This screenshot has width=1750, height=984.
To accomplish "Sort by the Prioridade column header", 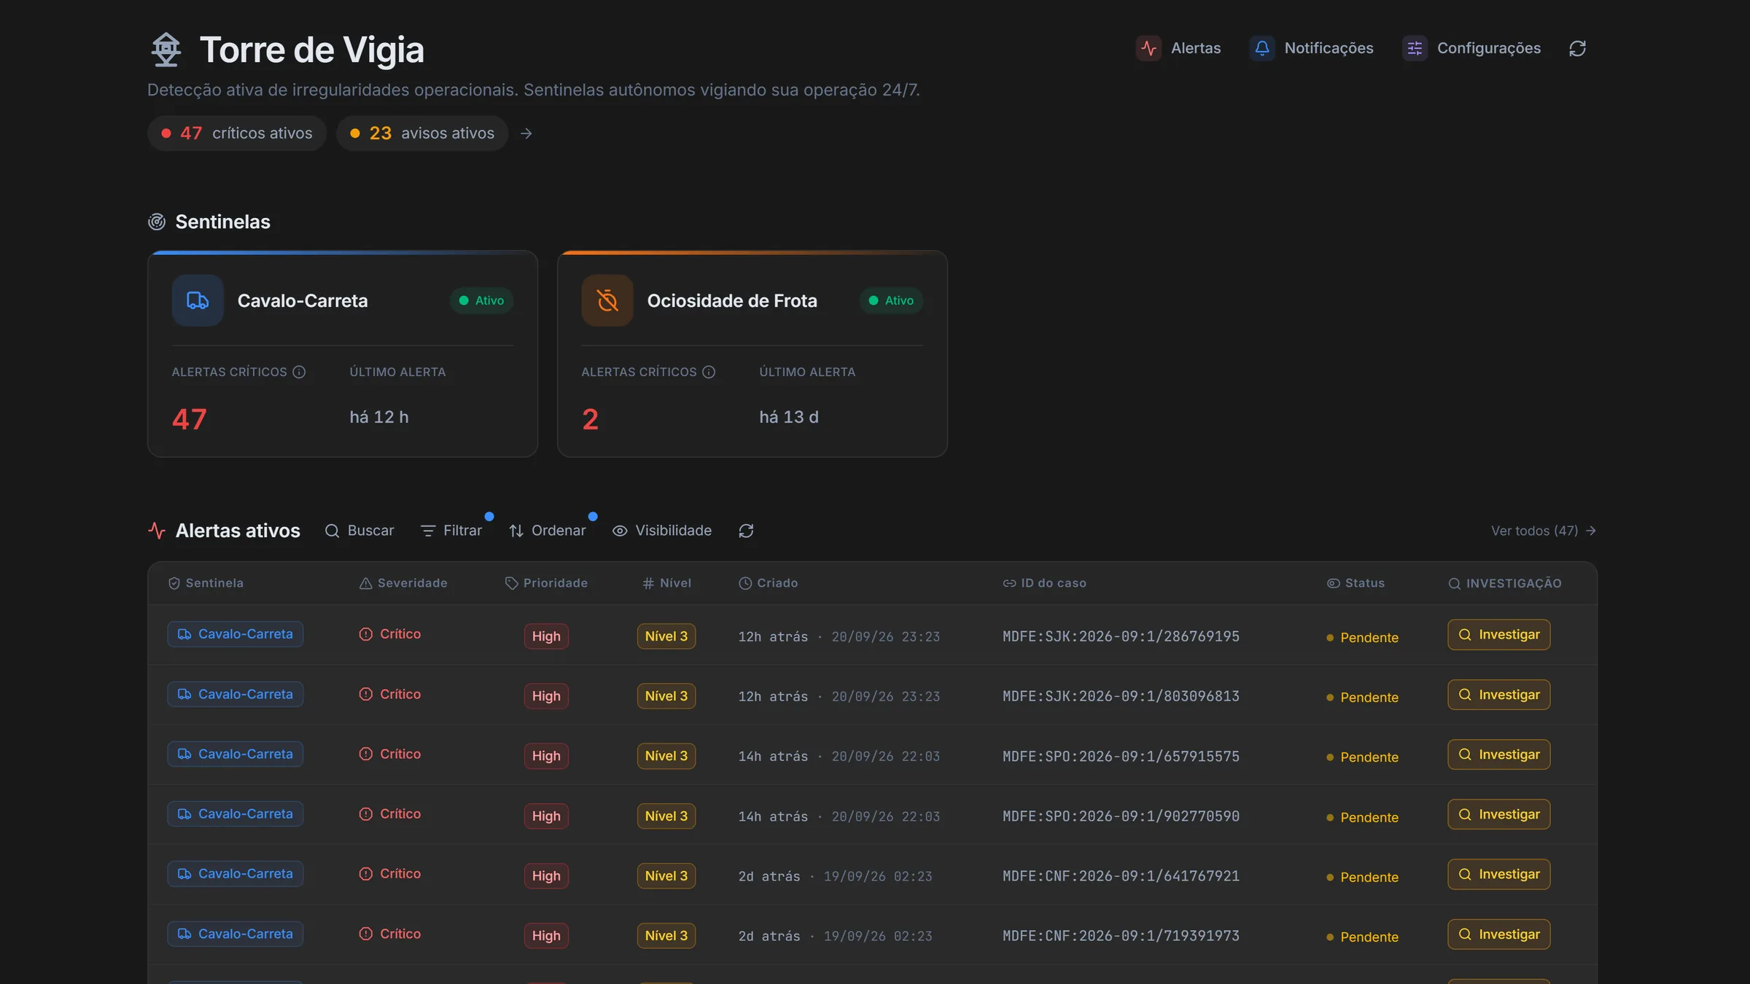I will (547, 583).
